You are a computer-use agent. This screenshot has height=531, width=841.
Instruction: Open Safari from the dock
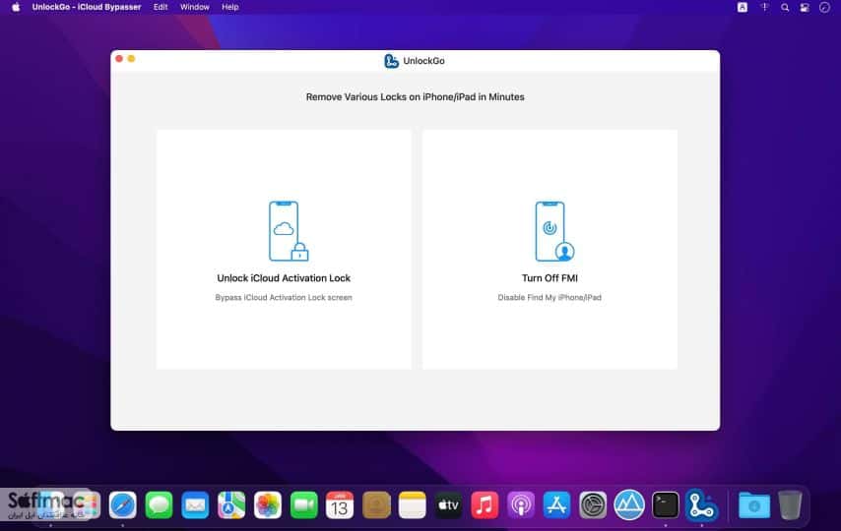tap(122, 505)
